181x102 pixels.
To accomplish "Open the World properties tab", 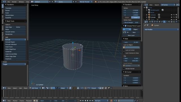I will [x=157, y=22].
